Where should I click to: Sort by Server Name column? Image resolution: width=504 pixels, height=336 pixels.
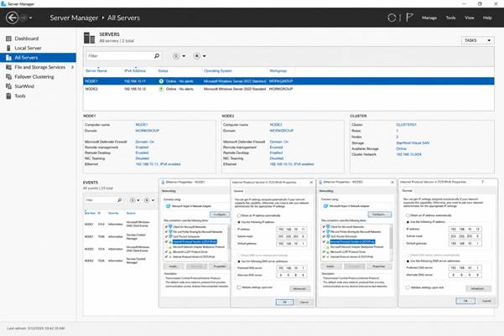[x=96, y=70]
